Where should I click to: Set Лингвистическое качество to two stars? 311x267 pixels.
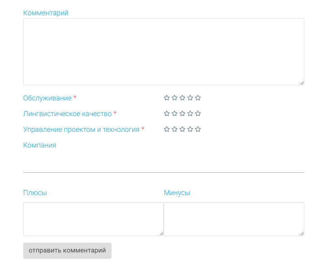tap(174, 113)
